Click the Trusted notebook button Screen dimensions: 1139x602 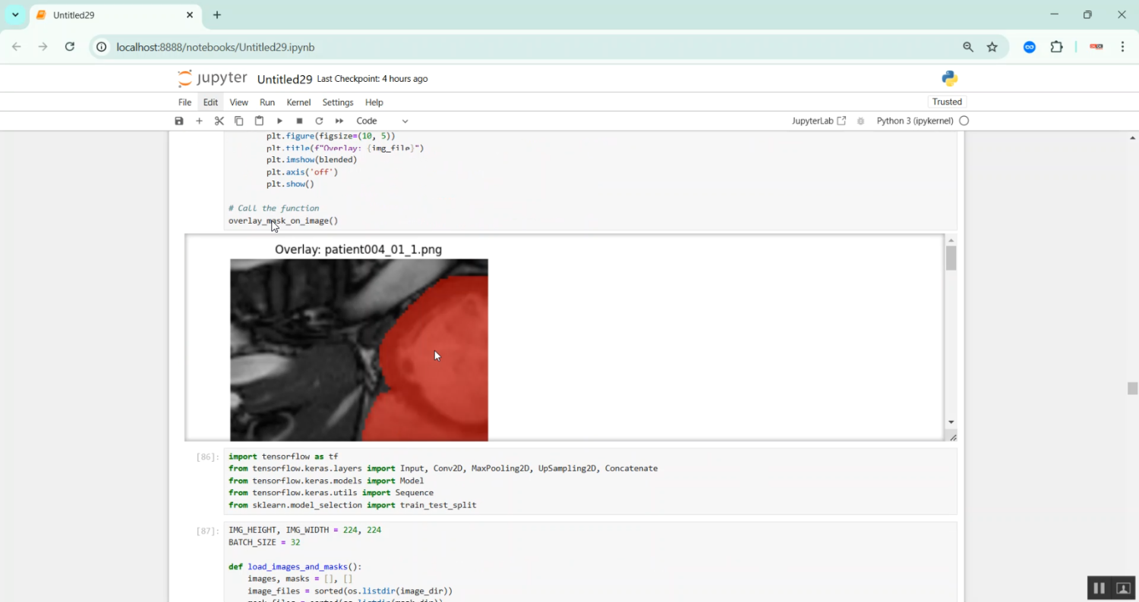(x=947, y=102)
